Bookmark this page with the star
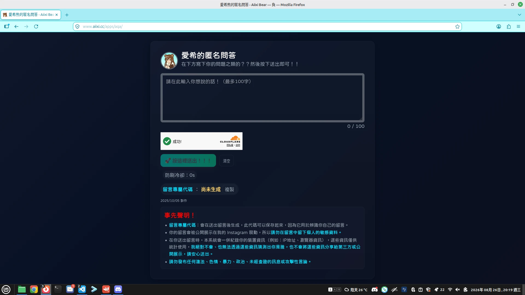525x295 pixels. pos(457,26)
